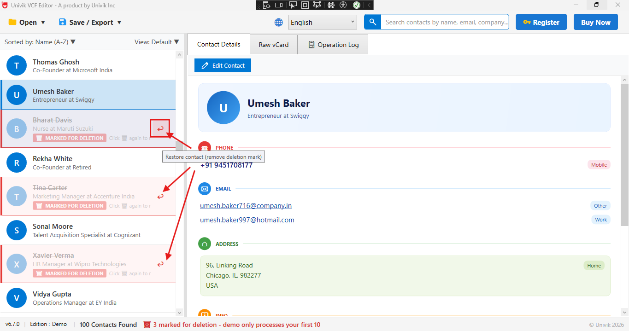Click the blue magnifier search icon

[x=373, y=22]
